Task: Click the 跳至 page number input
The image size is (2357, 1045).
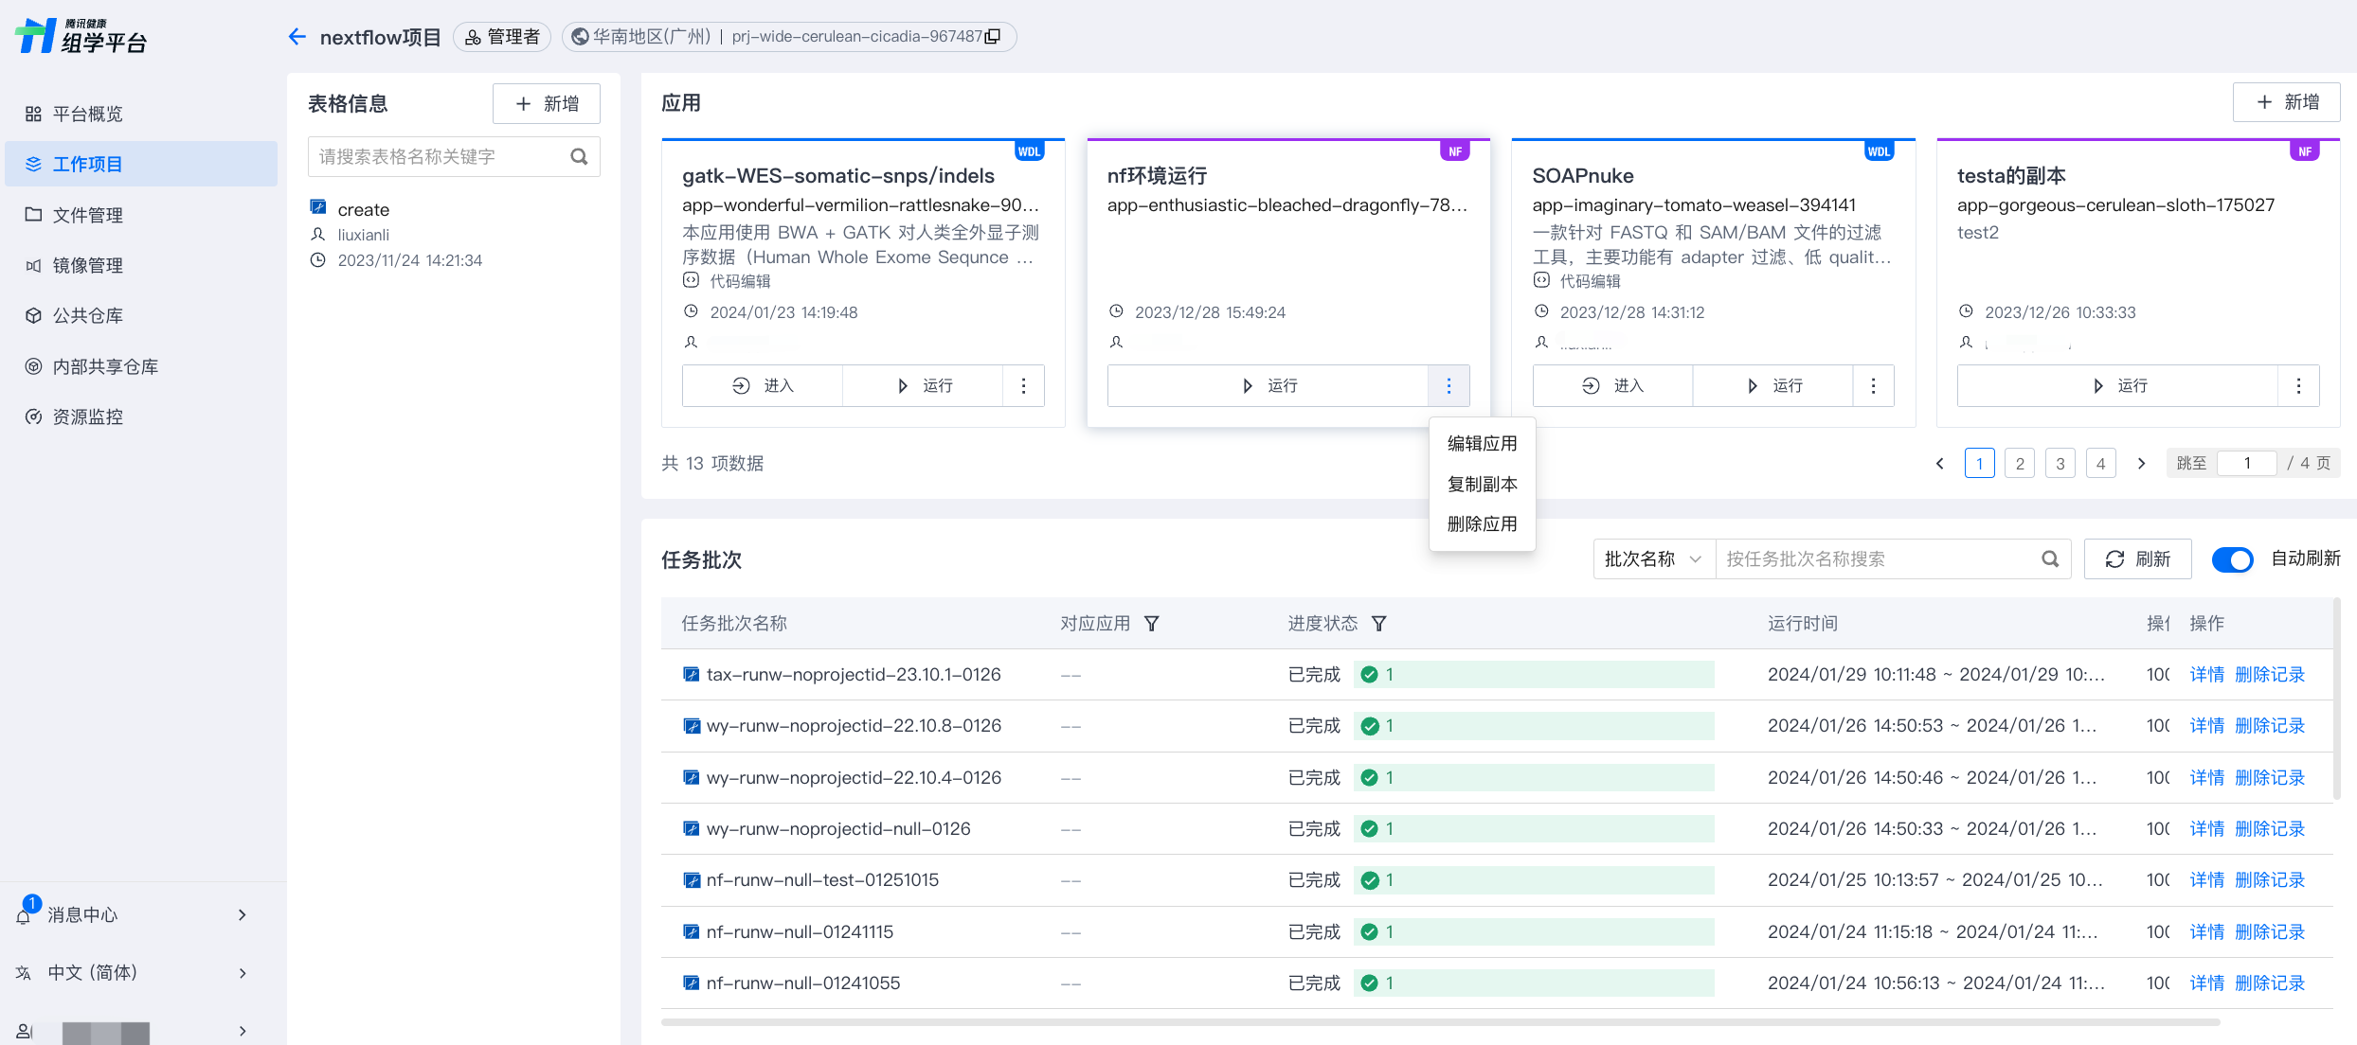Action: tap(2246, 464)
